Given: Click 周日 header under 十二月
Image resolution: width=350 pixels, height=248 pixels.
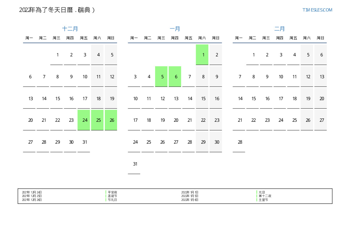Looking at the screenshot, I should [111, 38].
